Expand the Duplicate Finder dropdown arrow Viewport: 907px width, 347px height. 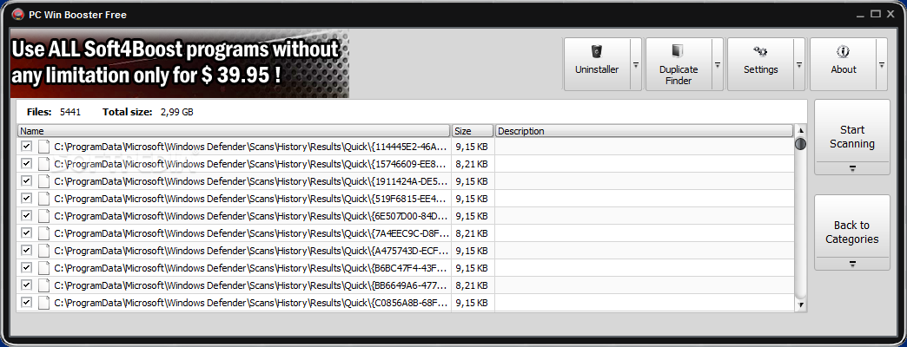pos(718,65)
